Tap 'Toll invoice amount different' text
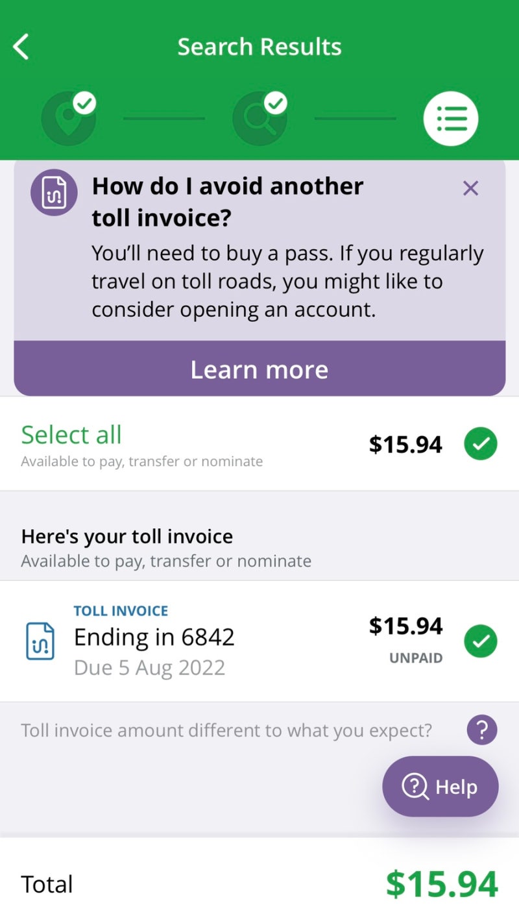The image size is (519, 923). (226, 730)
